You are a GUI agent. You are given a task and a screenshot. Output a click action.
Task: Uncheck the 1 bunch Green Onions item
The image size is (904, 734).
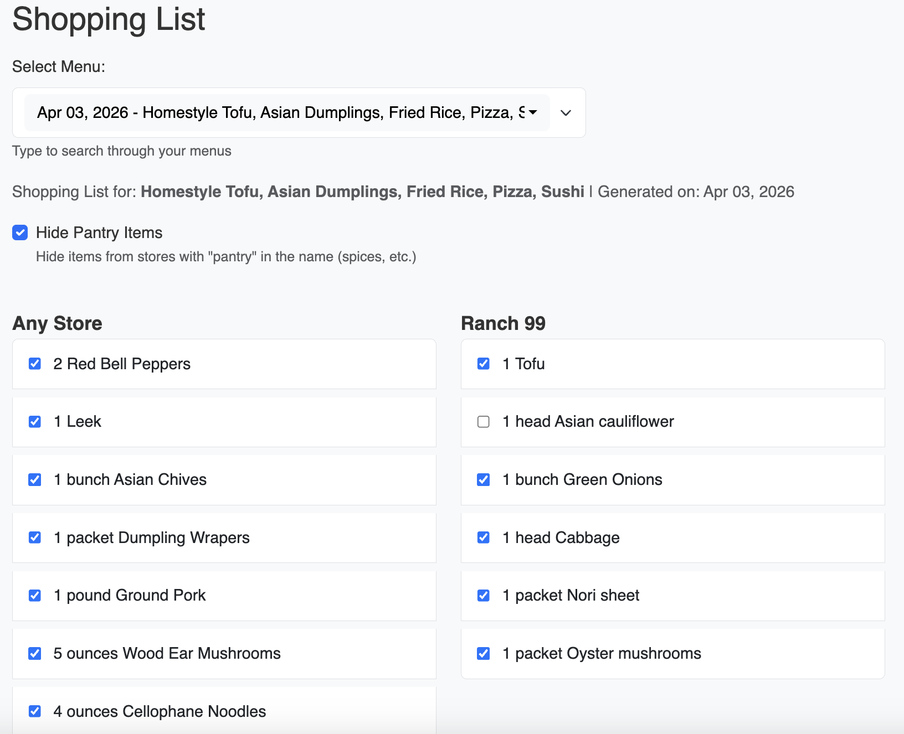483,479
